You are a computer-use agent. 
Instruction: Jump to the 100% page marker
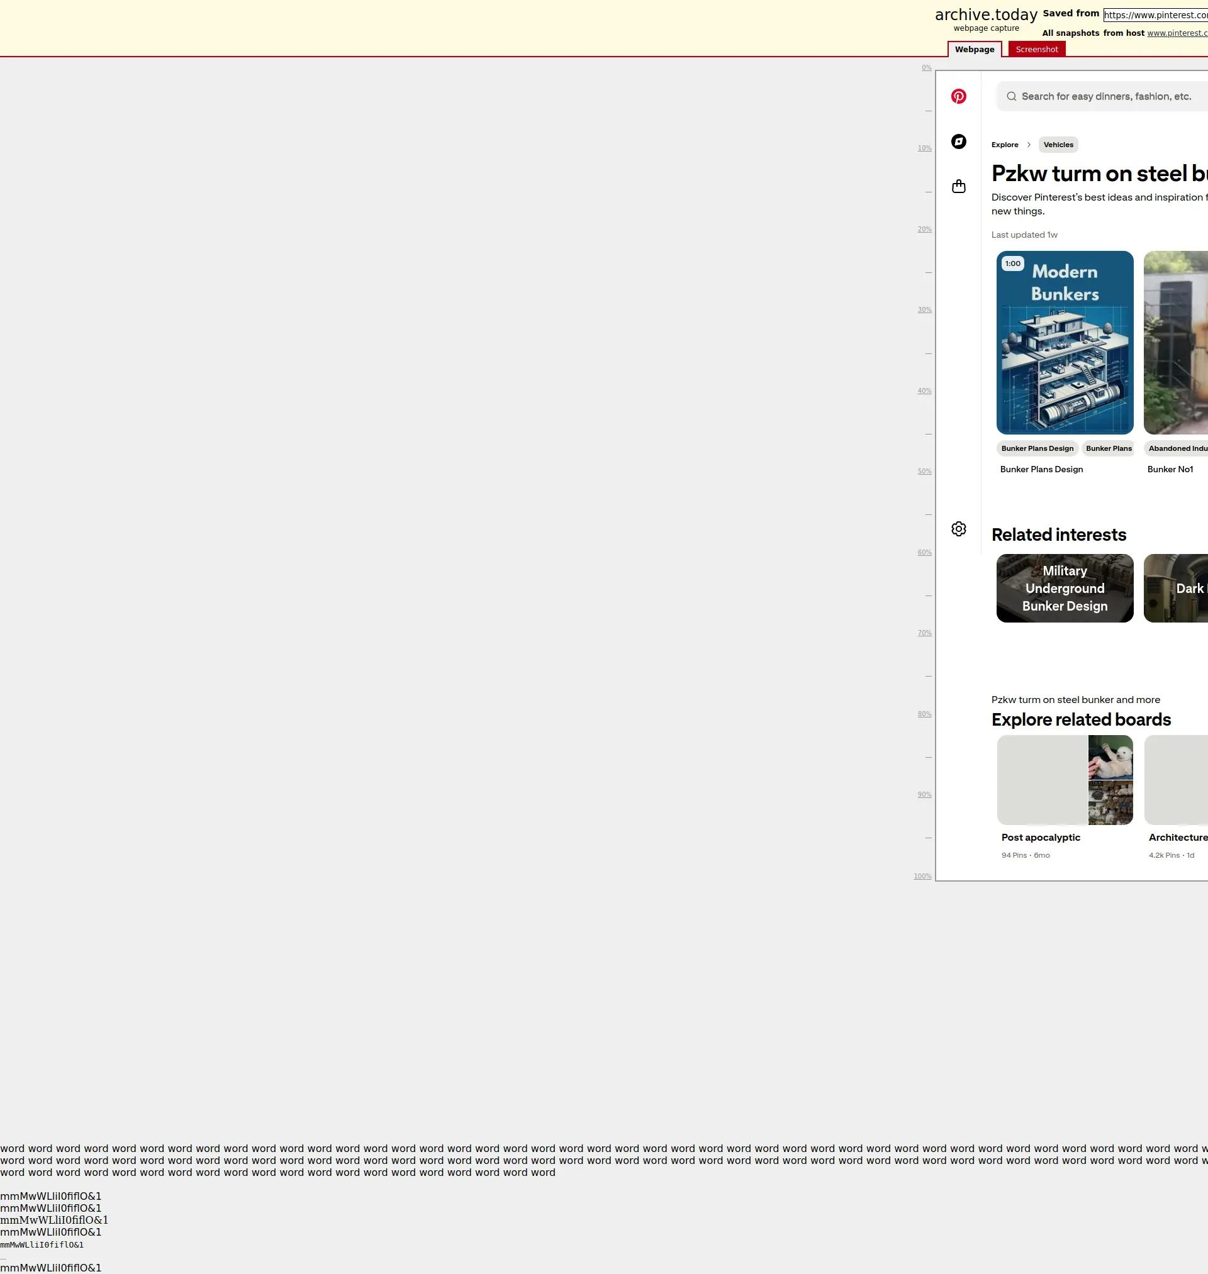[922, 877]
